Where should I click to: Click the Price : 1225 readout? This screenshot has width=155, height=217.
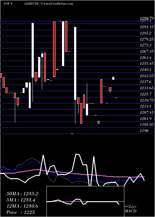[20, 212]
